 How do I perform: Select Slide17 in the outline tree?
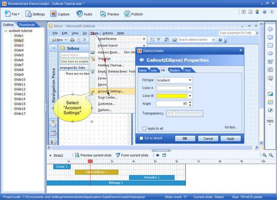tap(20, 113)
